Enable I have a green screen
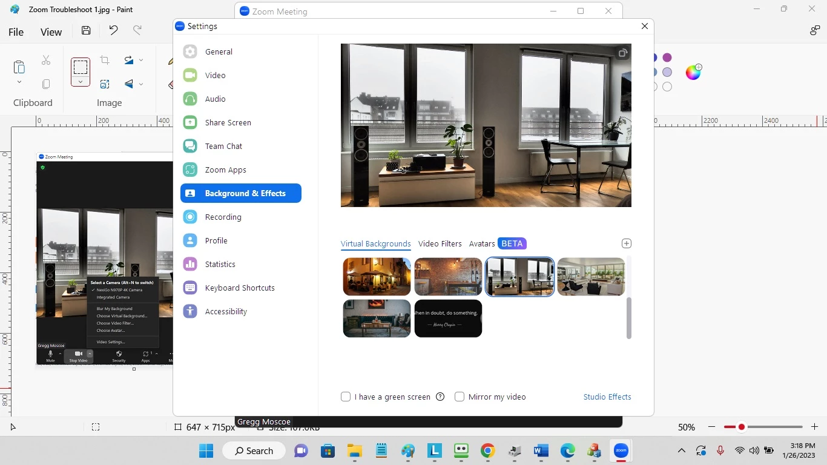 346,397
